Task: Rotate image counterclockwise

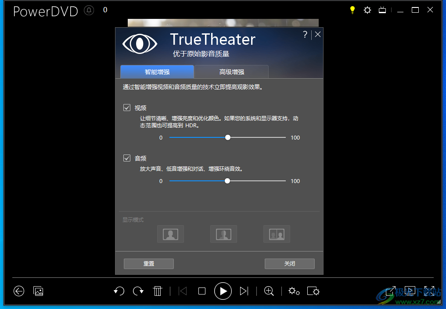Action: 119,291
